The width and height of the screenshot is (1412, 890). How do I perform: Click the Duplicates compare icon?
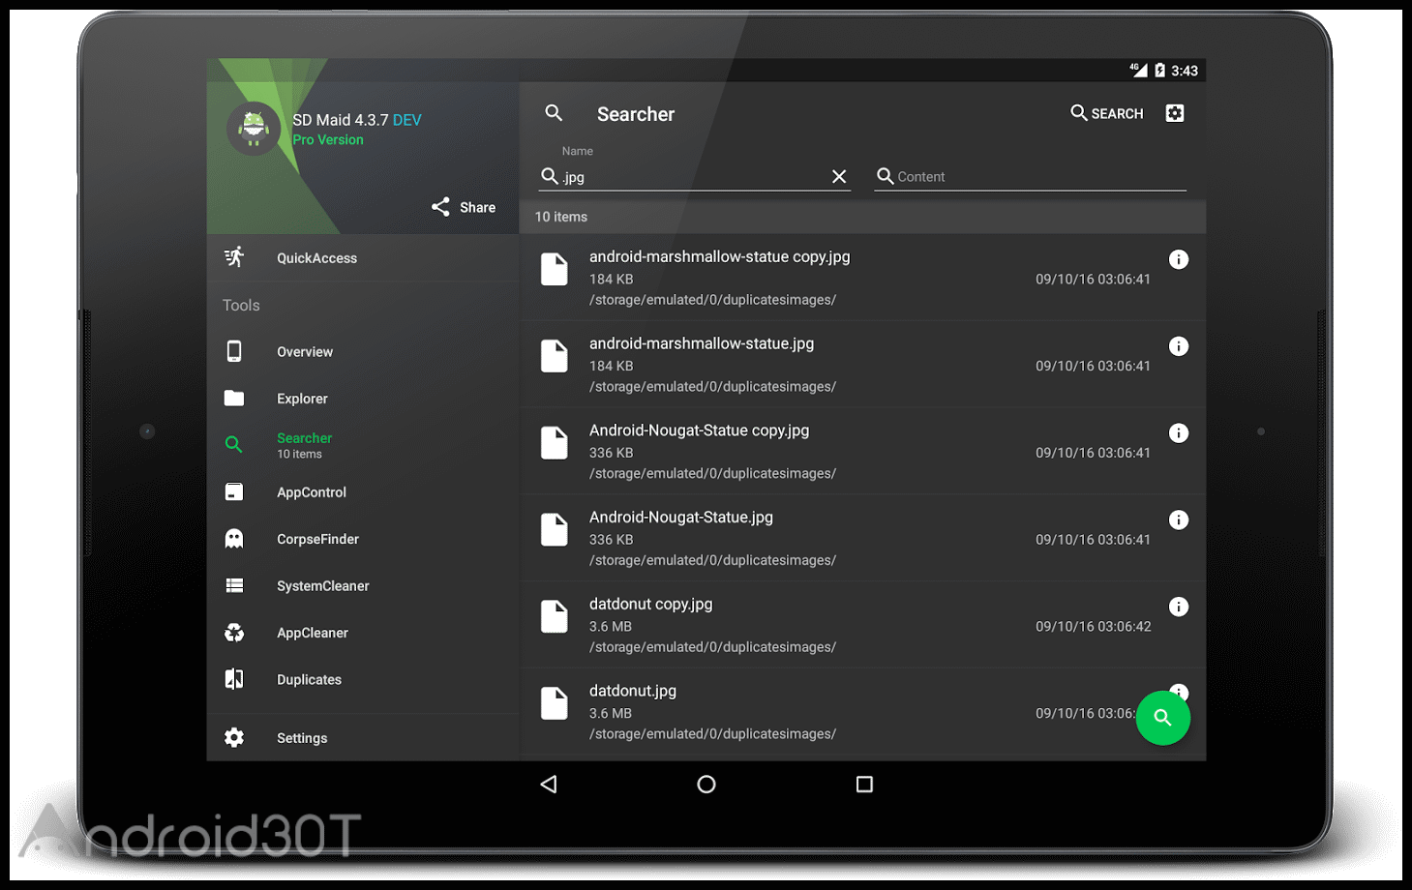point(234,679)
